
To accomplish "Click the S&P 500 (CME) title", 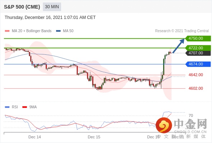I will 22,7.
